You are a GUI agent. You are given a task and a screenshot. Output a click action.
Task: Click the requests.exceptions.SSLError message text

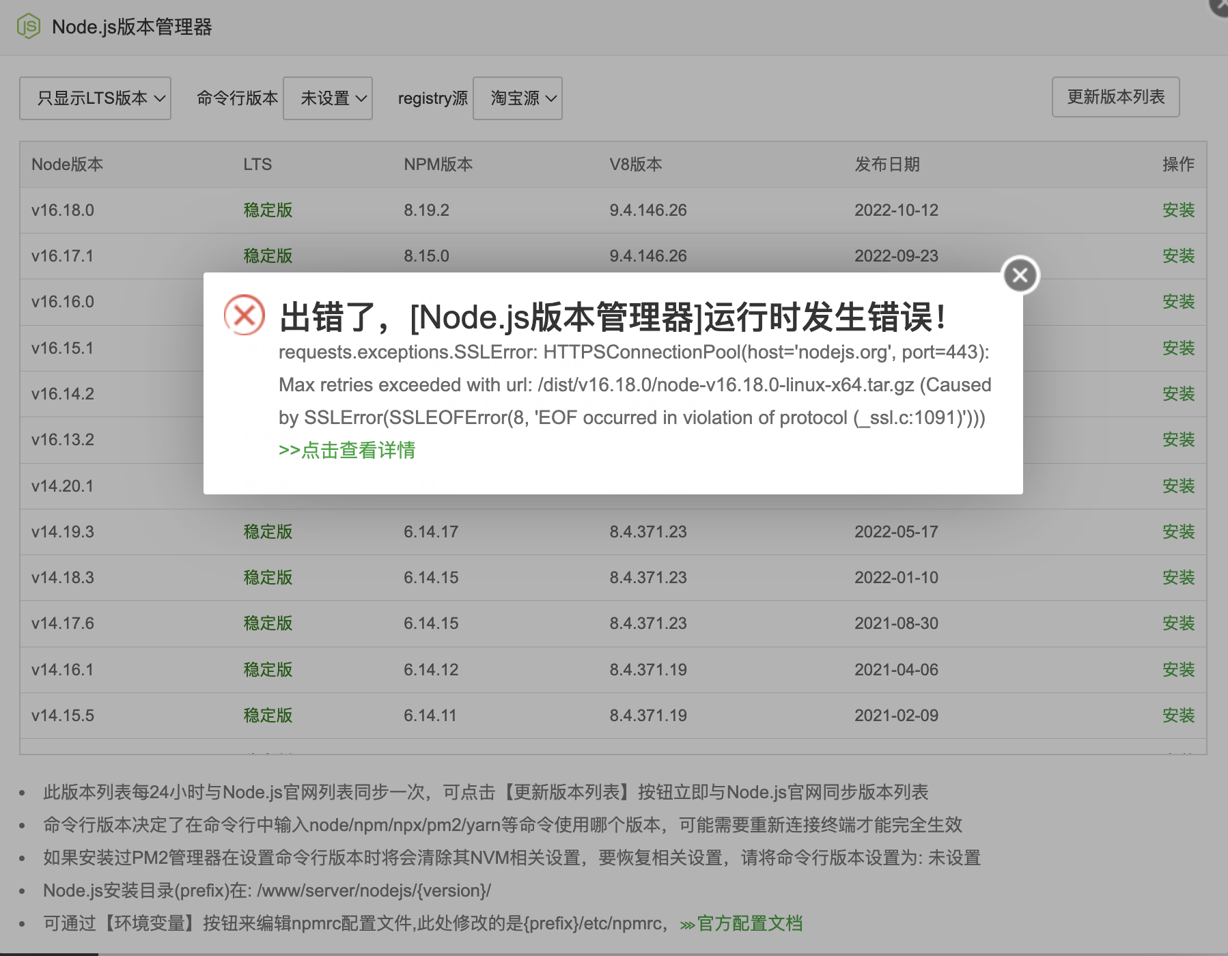[634, 385]
